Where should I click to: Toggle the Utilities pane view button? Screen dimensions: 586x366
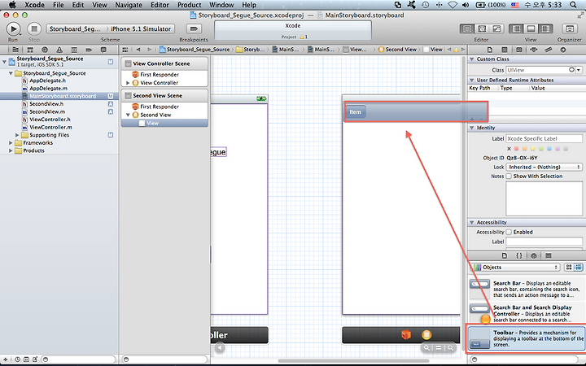click(545, 28)
